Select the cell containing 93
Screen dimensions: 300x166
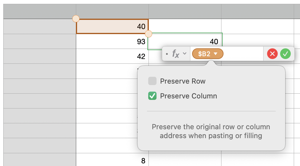point(112,41)
